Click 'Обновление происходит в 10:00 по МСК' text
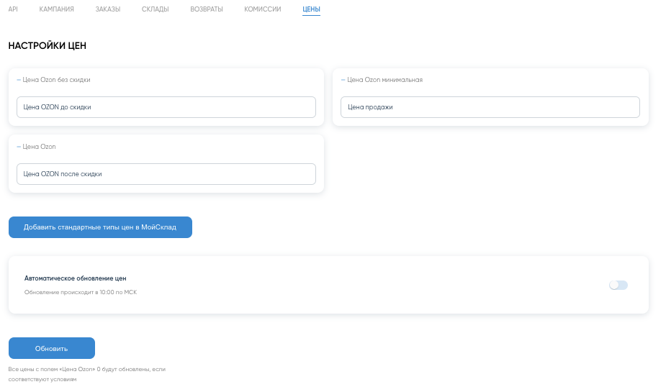 pos(81,292)
